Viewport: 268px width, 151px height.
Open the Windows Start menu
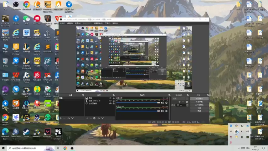[x=3, y=148]
